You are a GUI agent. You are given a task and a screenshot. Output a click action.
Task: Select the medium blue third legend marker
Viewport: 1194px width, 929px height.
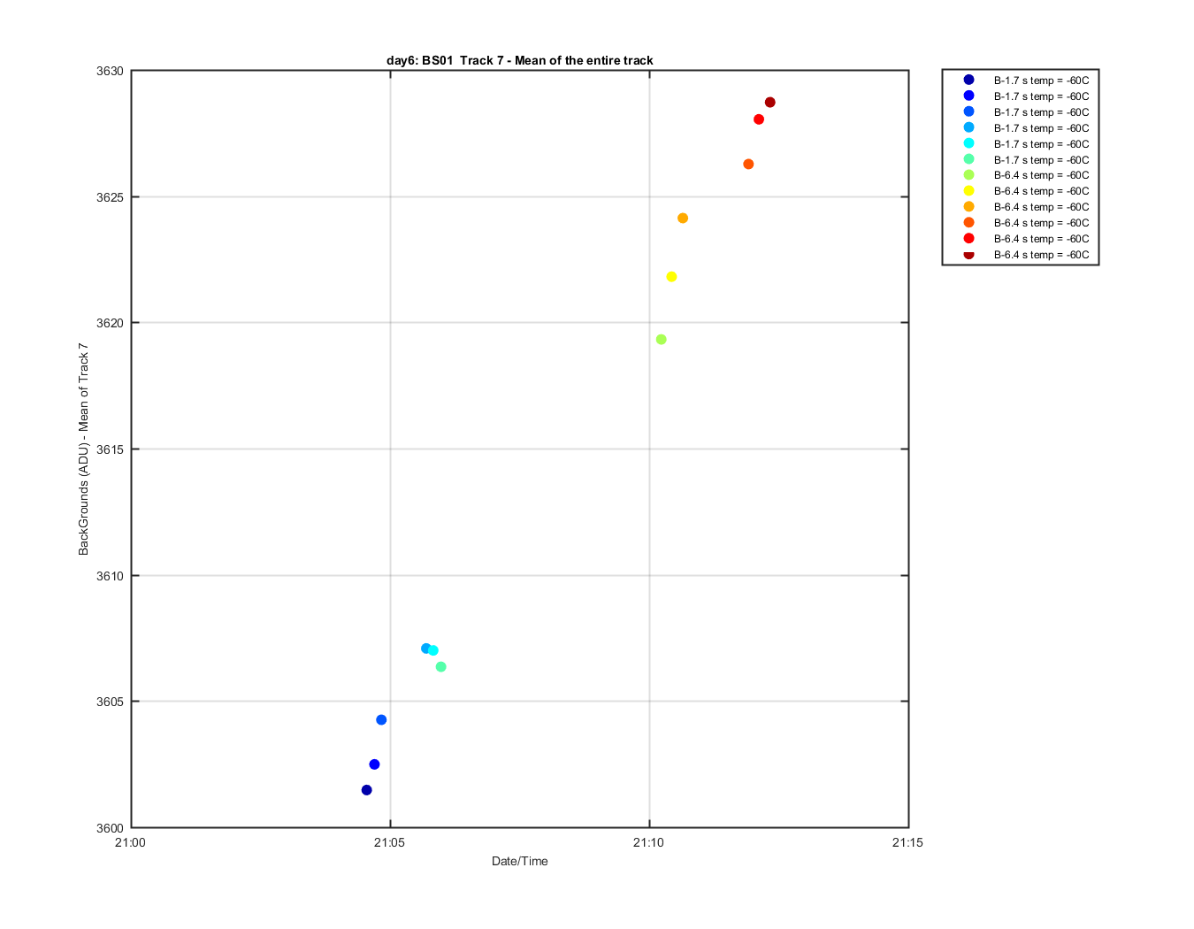point(969,111)
